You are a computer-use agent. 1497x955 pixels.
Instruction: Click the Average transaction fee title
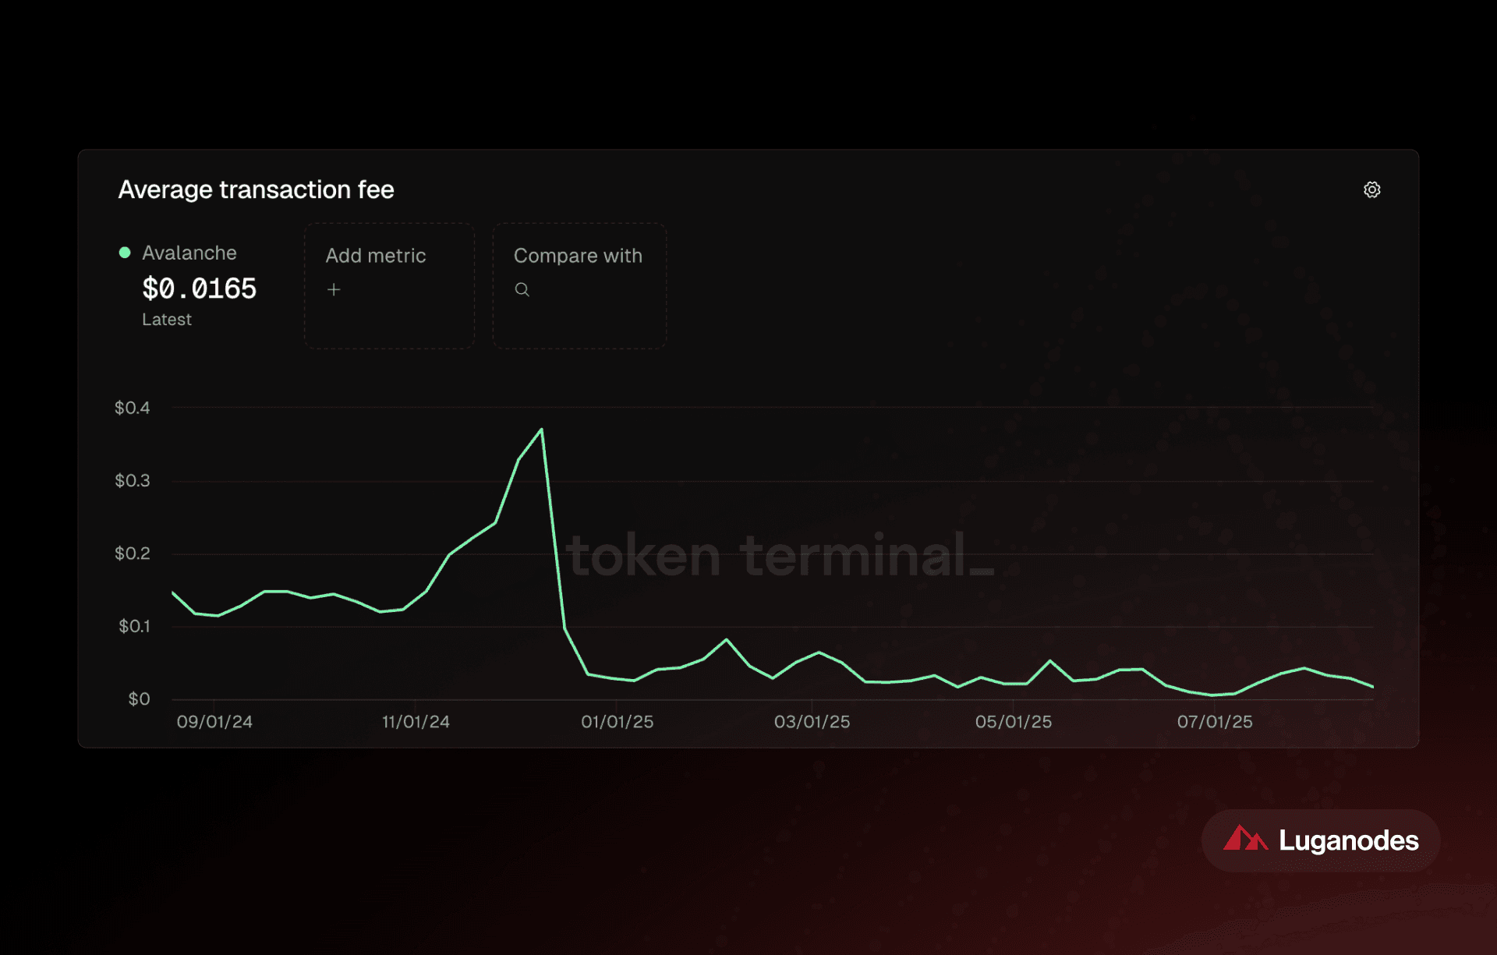[x=256, y=189]
